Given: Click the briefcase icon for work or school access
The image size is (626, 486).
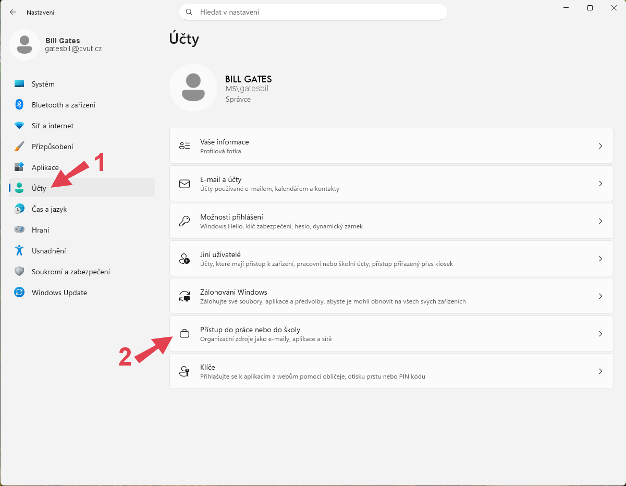Looking at the screenshot, I should pyautogui.click(x=185, y=334).
